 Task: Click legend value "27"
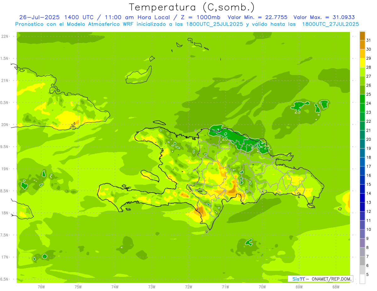click(x=369, y=76)
